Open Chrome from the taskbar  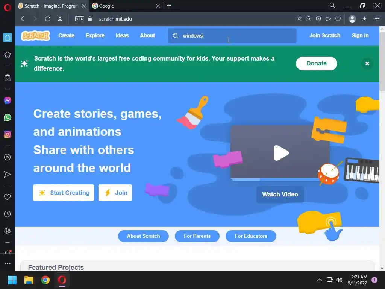(x=45, y=280)
